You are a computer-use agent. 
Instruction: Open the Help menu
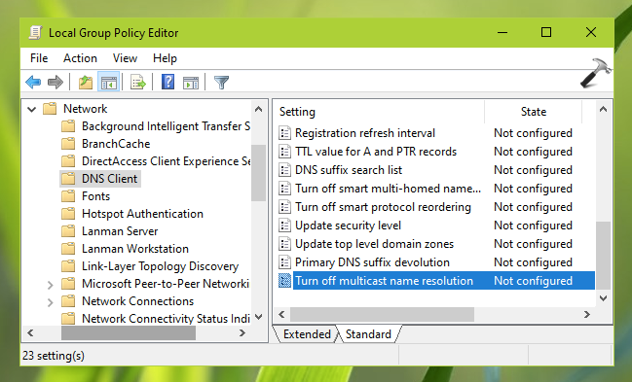pyautogui.click(x=165, y=58)
